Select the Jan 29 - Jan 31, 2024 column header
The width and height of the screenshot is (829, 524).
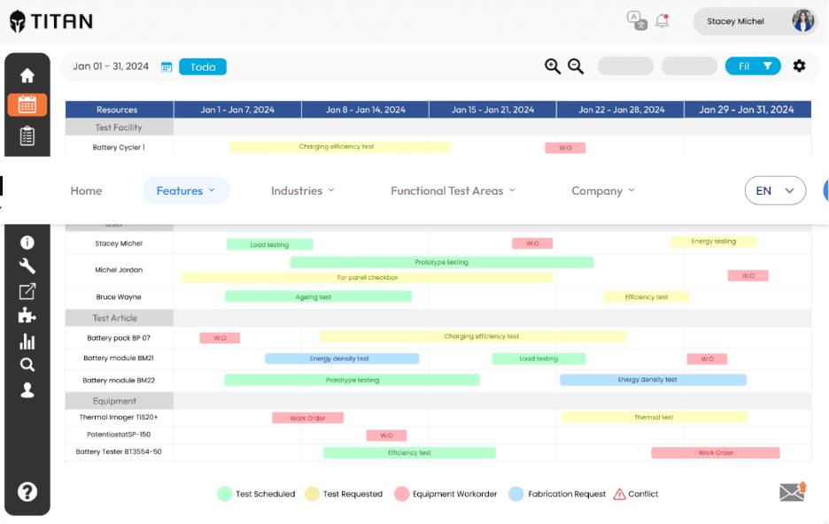click(748, 110)
